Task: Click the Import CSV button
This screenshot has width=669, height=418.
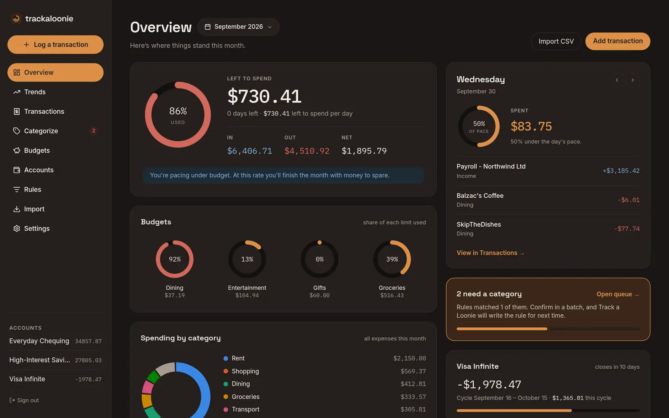Action: click(556, 41)
